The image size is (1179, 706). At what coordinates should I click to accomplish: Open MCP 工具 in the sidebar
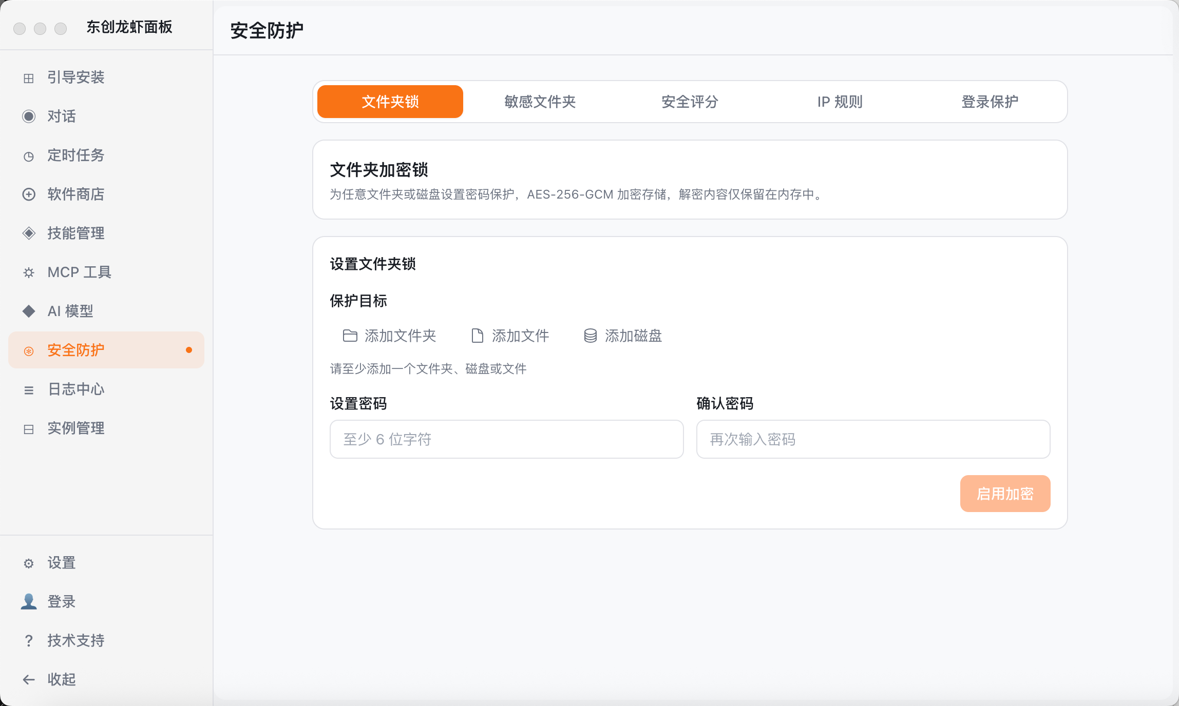click(x=106, y=272)
